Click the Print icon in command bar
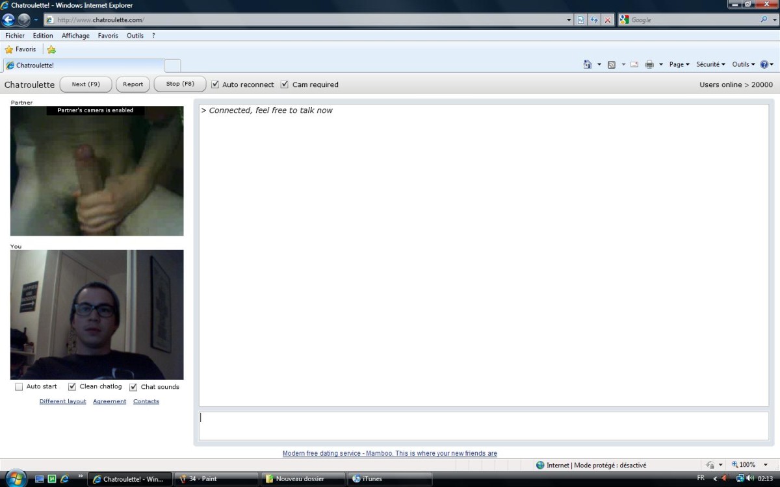780x487 pixels. [649, 64]
